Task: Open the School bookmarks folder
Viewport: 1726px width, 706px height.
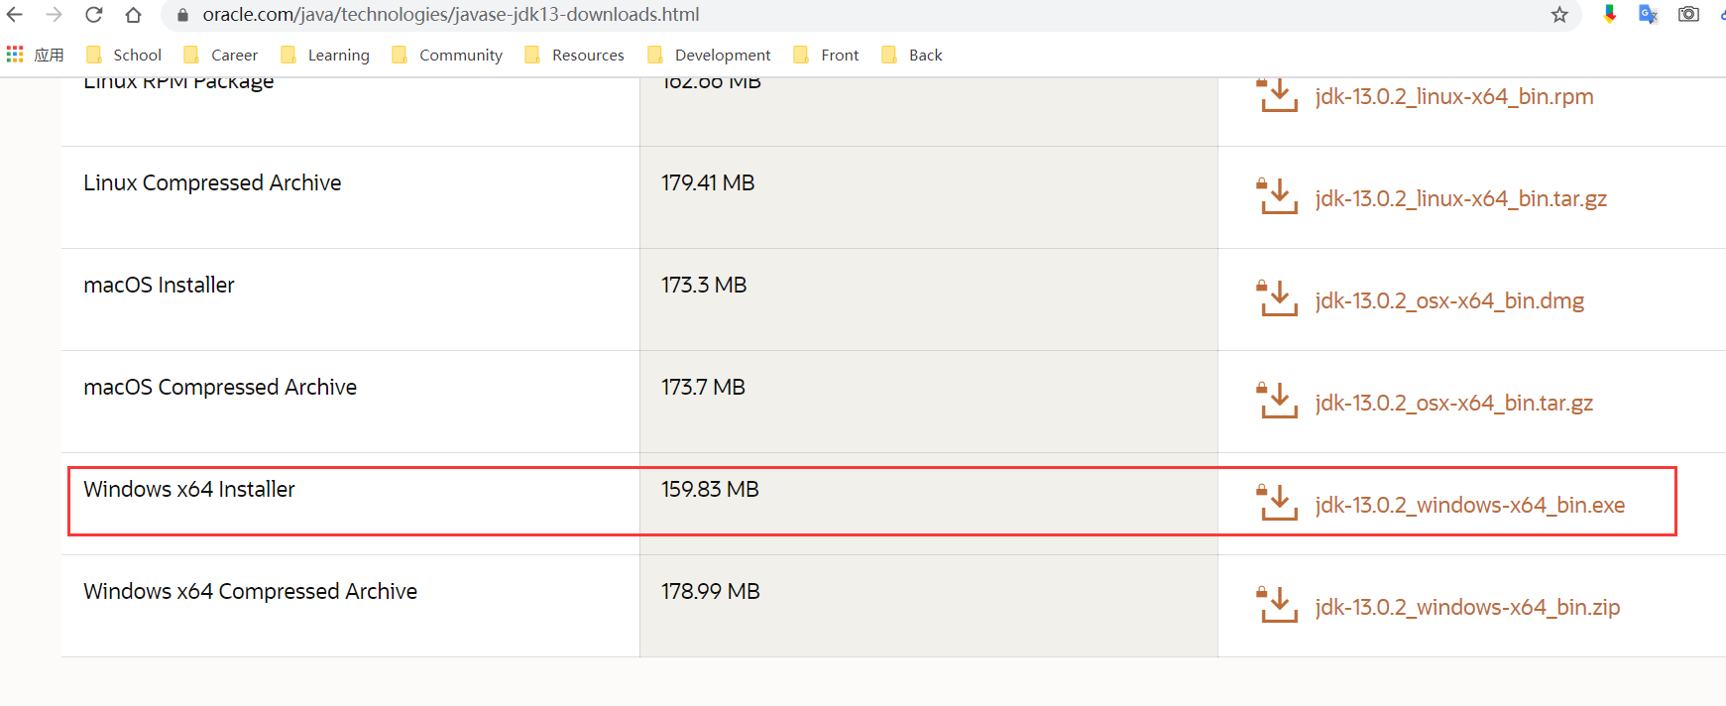Action: (x=124, y=55)
